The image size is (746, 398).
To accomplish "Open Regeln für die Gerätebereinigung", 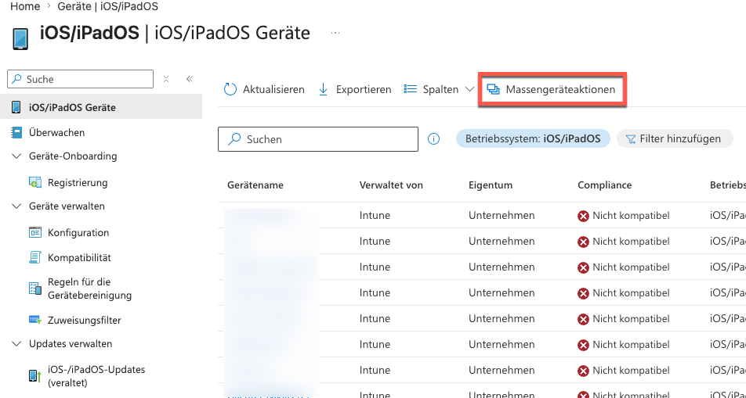I will [89, 289].
